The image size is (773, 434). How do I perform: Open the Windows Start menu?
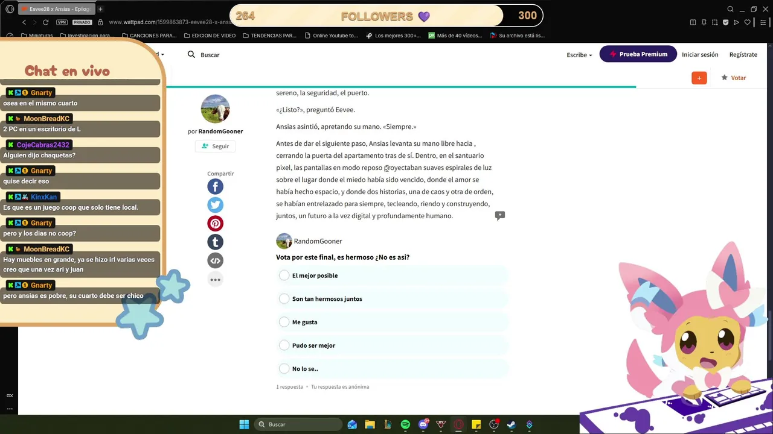[244, 424]
